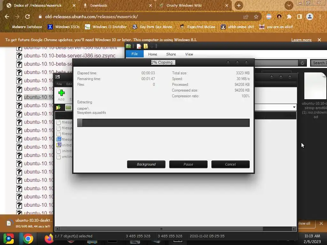Screen dimensions: 327x245
Task: Open Chrome side panel icon
Action: [x=300, y=17]
